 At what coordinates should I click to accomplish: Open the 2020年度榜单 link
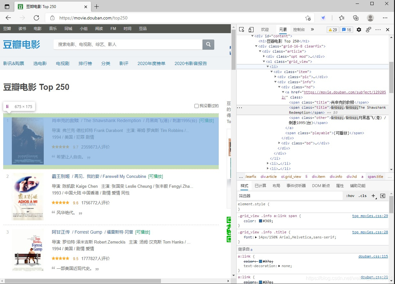151,63
